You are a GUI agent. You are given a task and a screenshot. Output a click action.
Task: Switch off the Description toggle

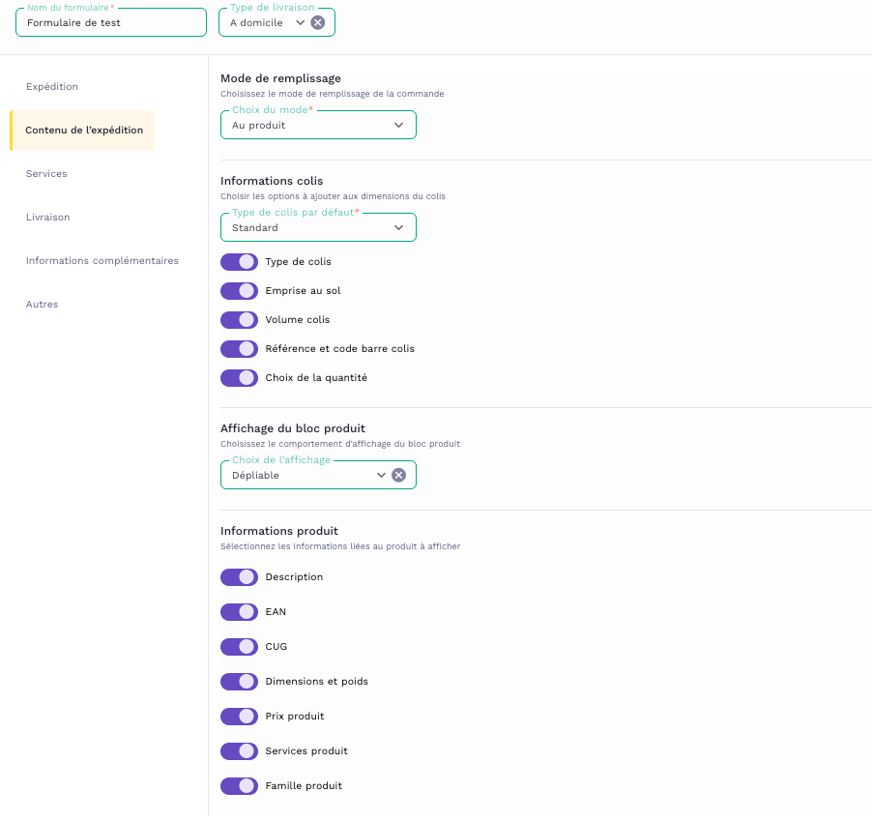[x=239, y=577]
